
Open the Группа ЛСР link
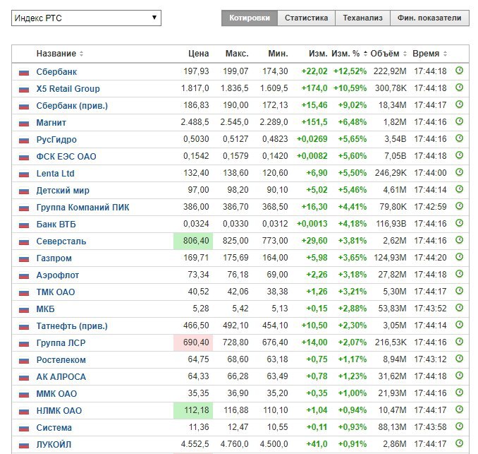click(x=61, y=343)
